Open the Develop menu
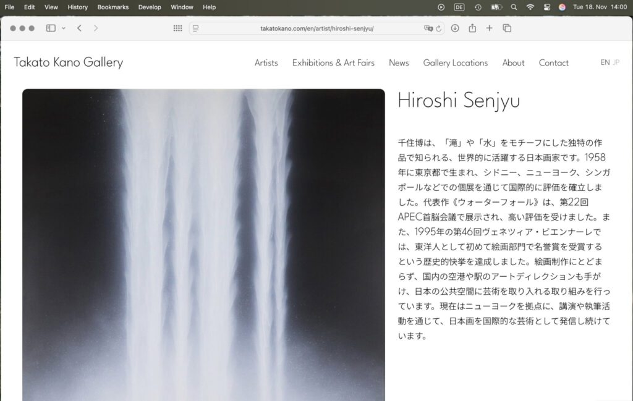This screenshot has width=633, height=401. (150, 7)
